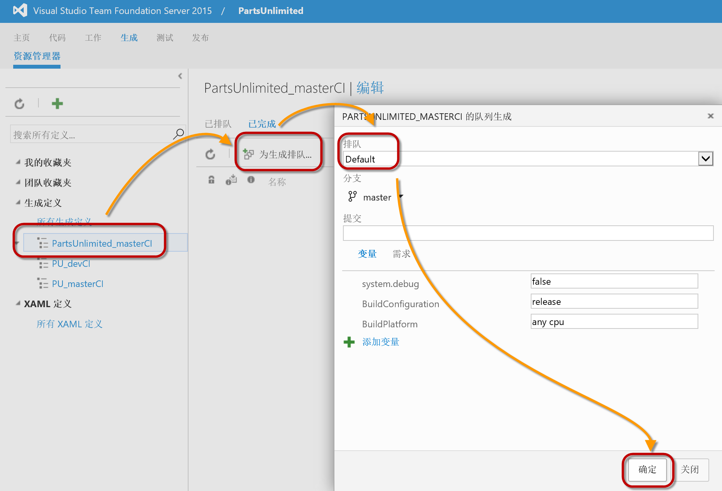Refresh the completed builds list
Viewport: 722px width, 491px height.
(210, 154)
